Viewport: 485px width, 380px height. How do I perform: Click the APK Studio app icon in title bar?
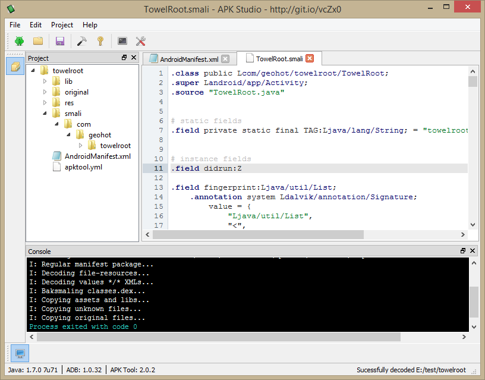pos(11,9)
